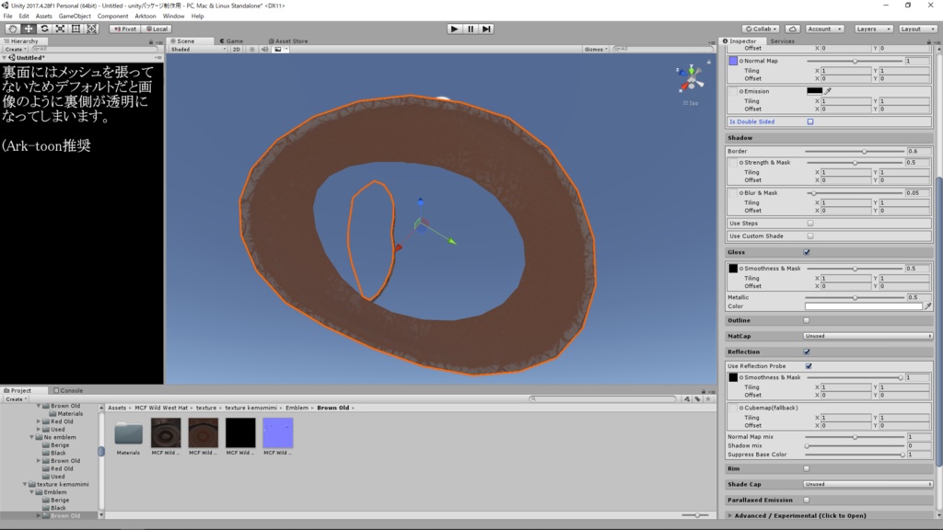Open the Arktoon menu
The image size is (943, 530).
(x=145, y=17)
